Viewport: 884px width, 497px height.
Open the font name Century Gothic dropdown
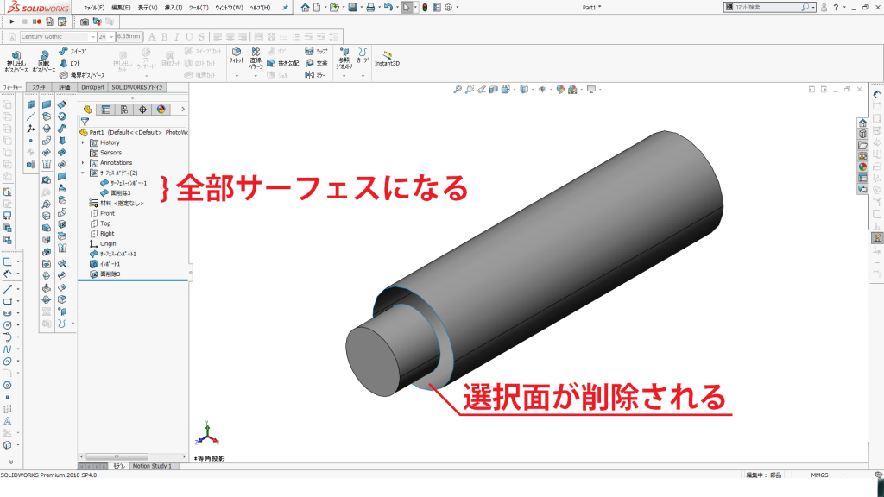[x=92, y=36]
